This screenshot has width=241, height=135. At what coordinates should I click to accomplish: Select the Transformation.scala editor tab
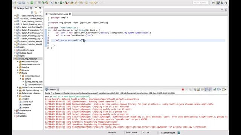coord(58,14)
